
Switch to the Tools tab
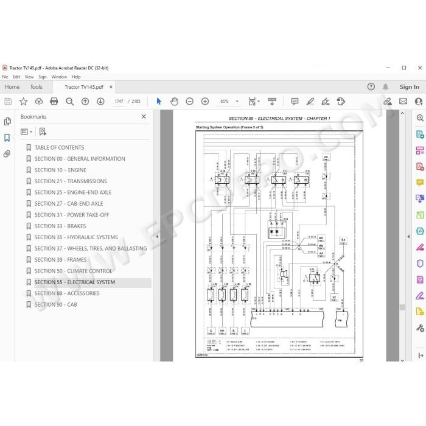click(36, 87)
